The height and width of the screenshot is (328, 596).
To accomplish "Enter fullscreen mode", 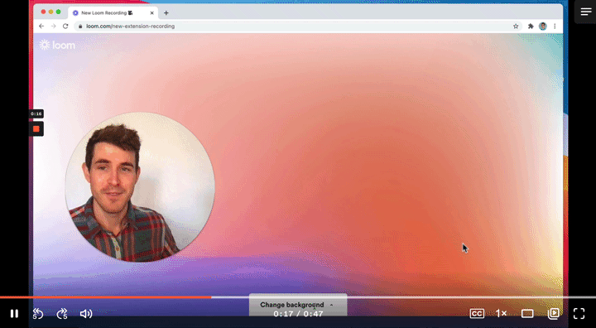I will point(579,314).
